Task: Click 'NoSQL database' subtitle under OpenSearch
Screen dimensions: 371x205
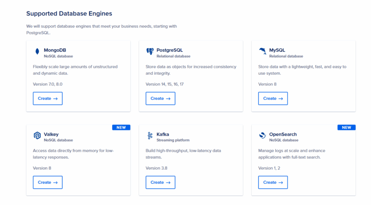Action: [284, 140]
